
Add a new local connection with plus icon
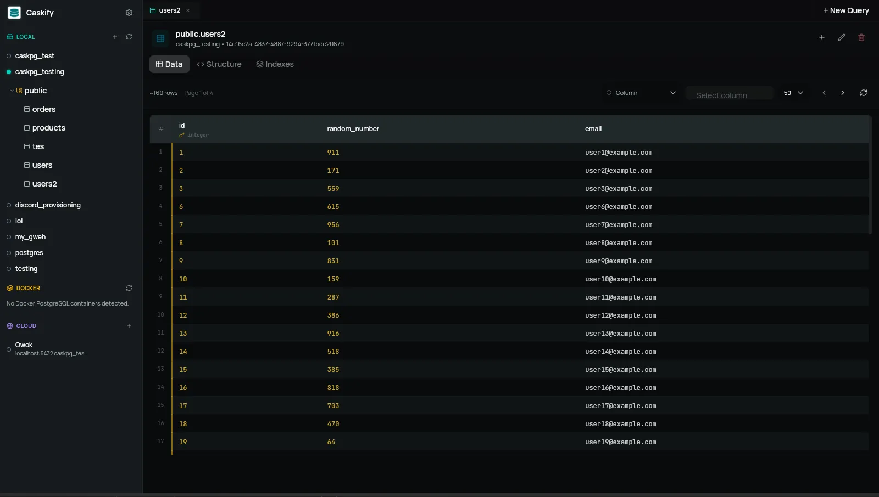(115, 37)
